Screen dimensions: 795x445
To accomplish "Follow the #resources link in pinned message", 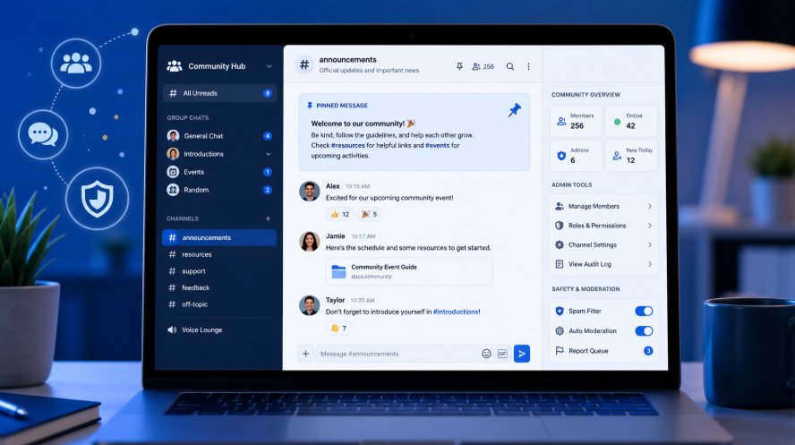I will [347, 145].
